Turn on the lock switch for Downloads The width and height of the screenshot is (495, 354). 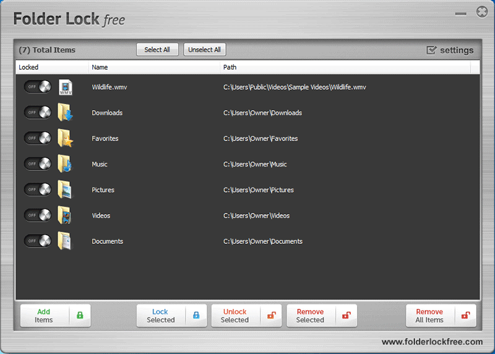coord(38,113)
